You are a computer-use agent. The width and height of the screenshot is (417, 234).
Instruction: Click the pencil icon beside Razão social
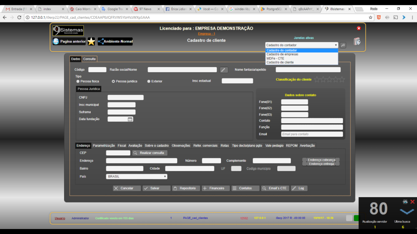pos(224,70)
